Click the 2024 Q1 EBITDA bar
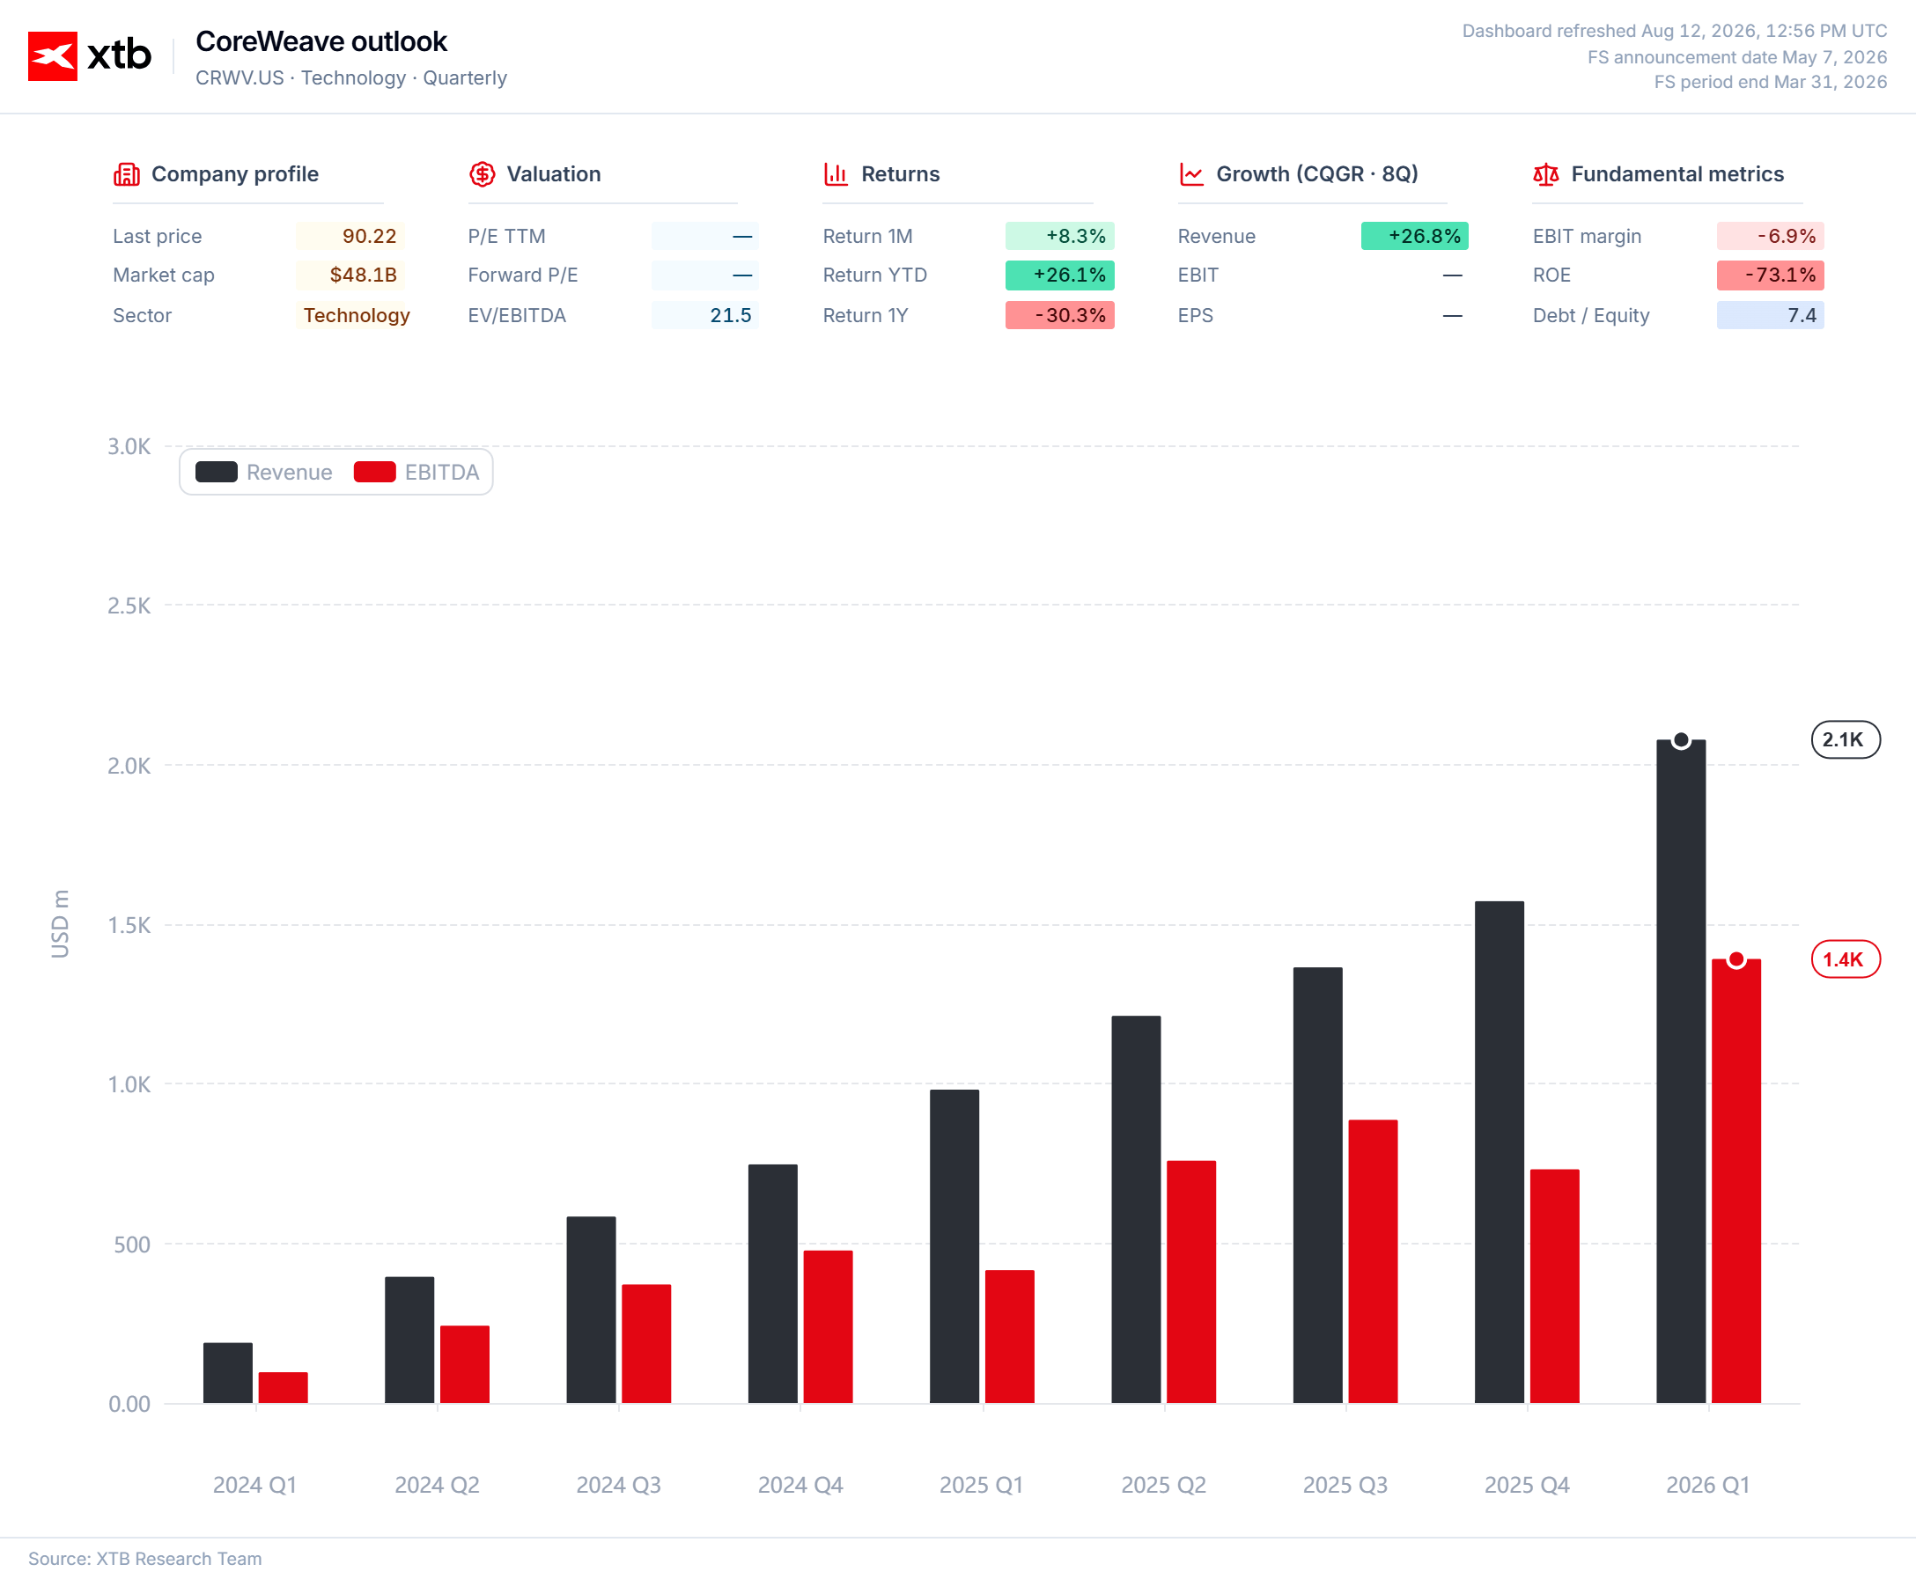The width and height of the screenshot is (1916, 1579). click(283, 1388)
